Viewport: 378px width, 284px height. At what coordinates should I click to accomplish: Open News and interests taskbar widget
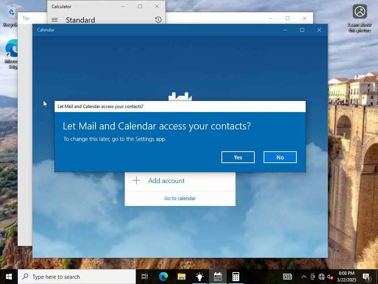coord(287,277)
